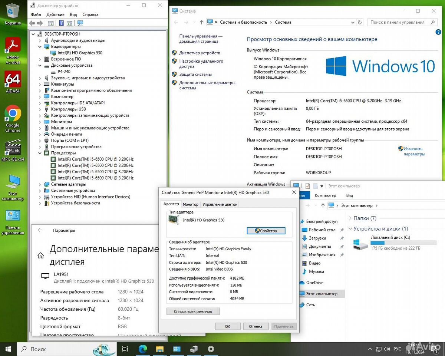Select Intel(R) HD Graphics 530 device
Image resolution: width=445 pixels, height=356 pixels.
[x=80, y=53]
